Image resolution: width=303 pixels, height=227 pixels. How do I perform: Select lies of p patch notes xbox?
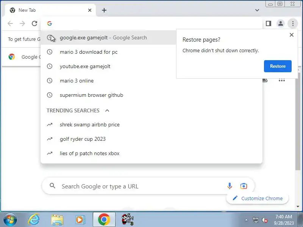tap(151, 154)
